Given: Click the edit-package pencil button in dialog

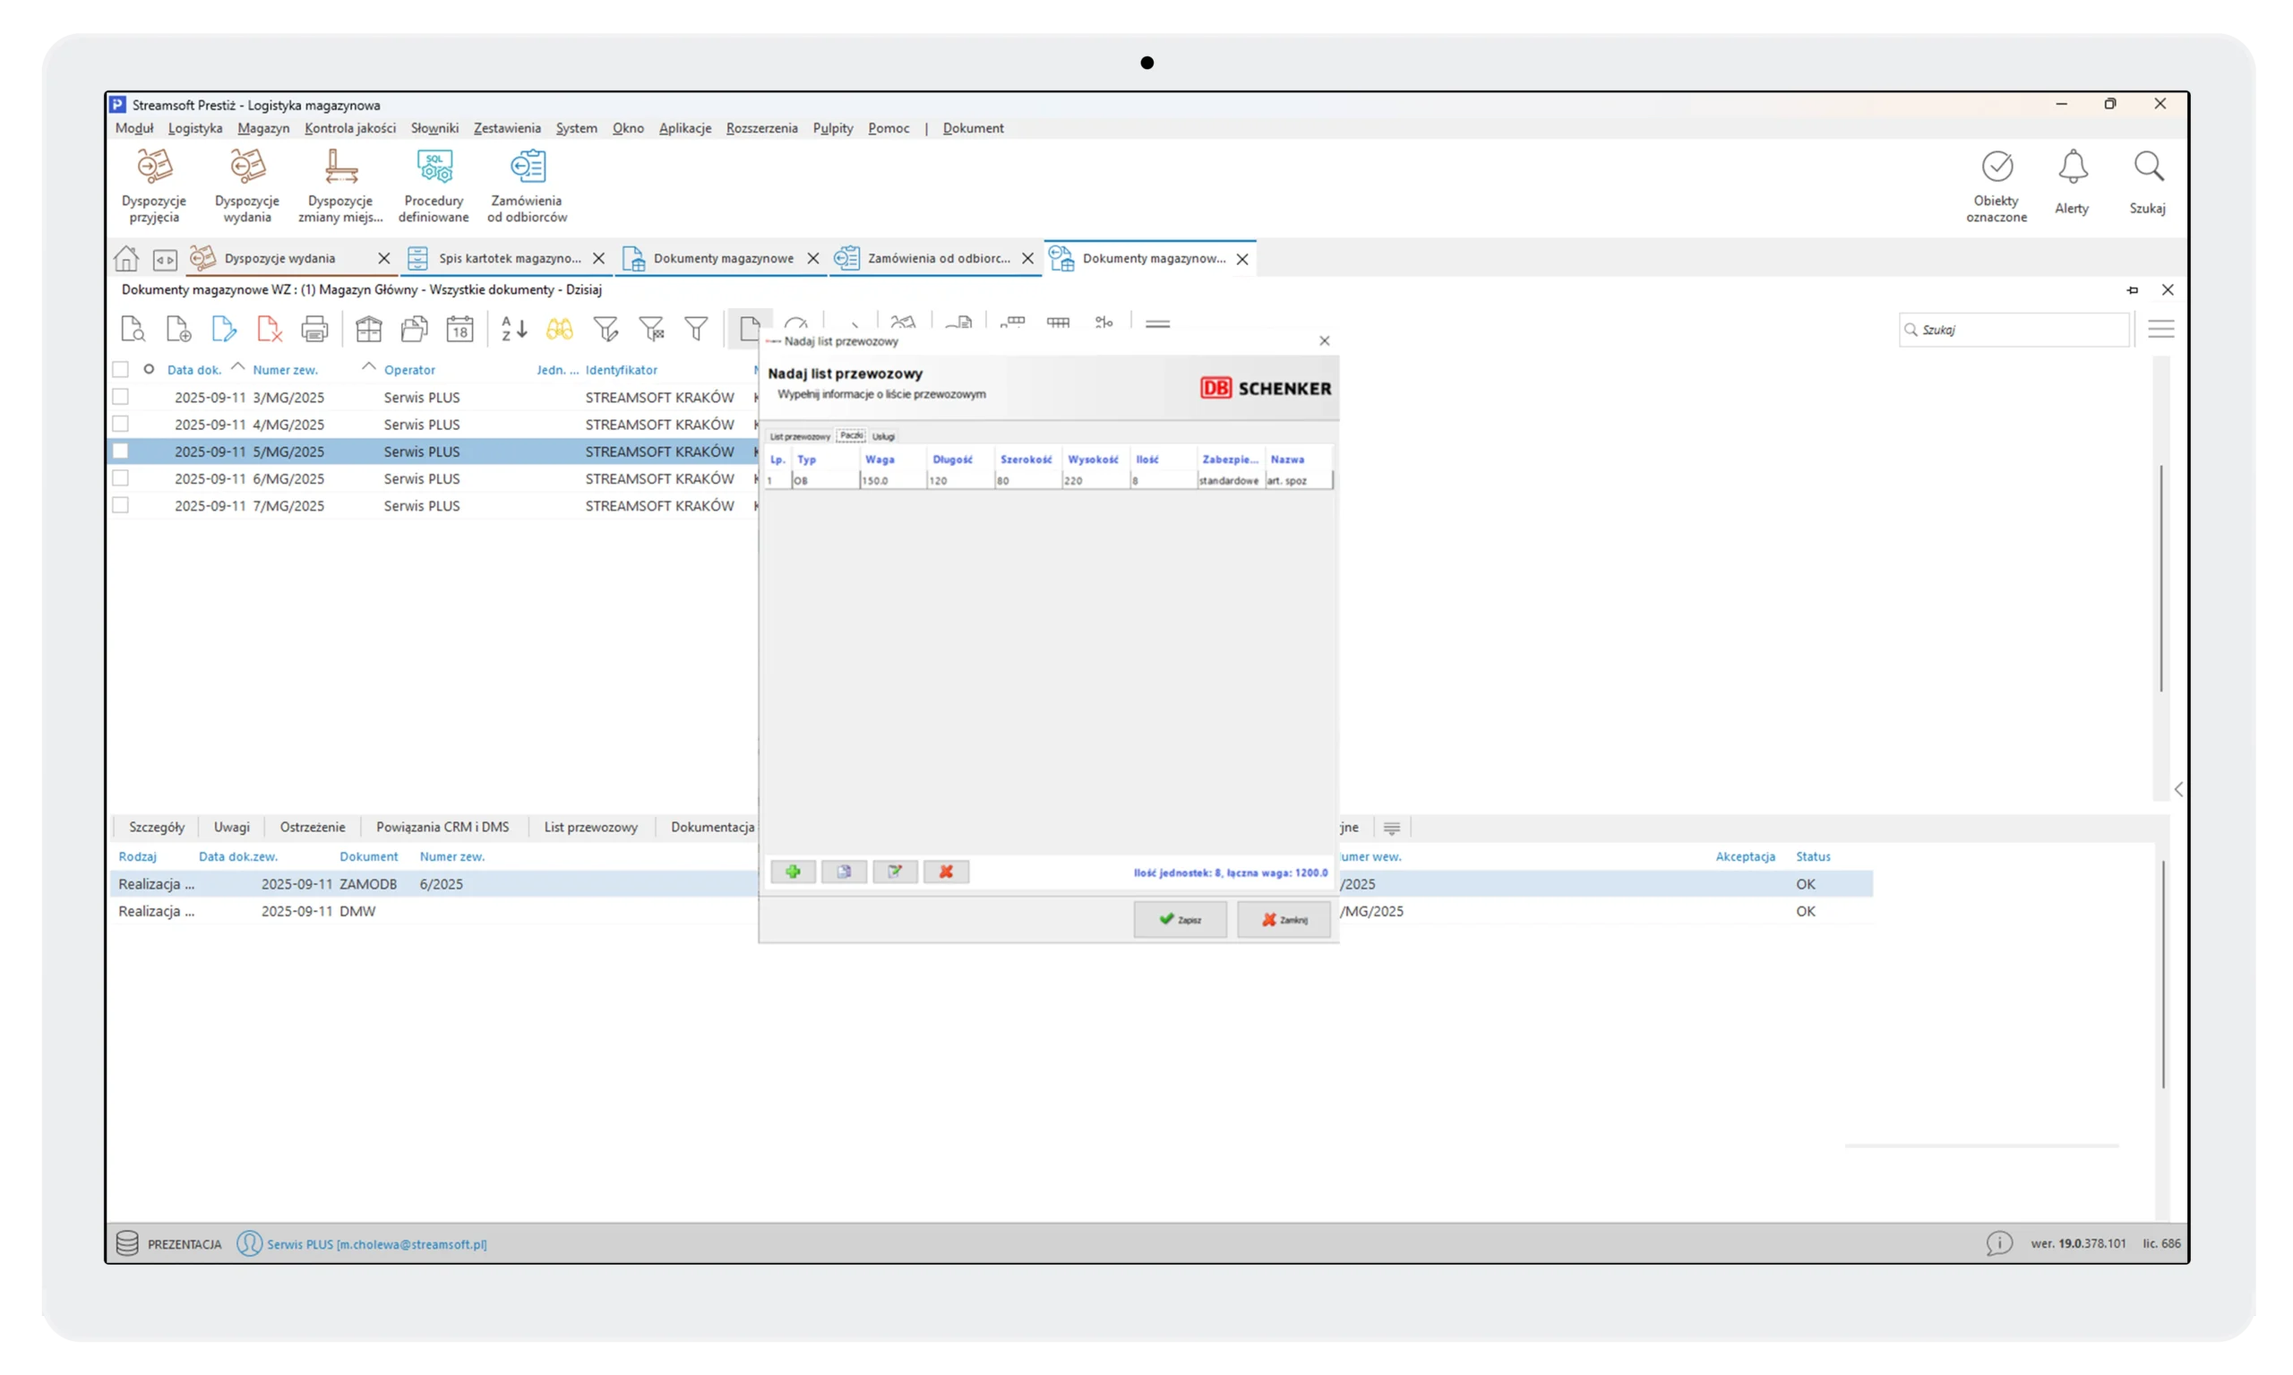Looking at the screenshot, I should click(895, 872).
